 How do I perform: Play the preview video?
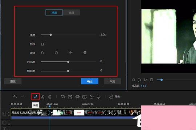point(139,80)
